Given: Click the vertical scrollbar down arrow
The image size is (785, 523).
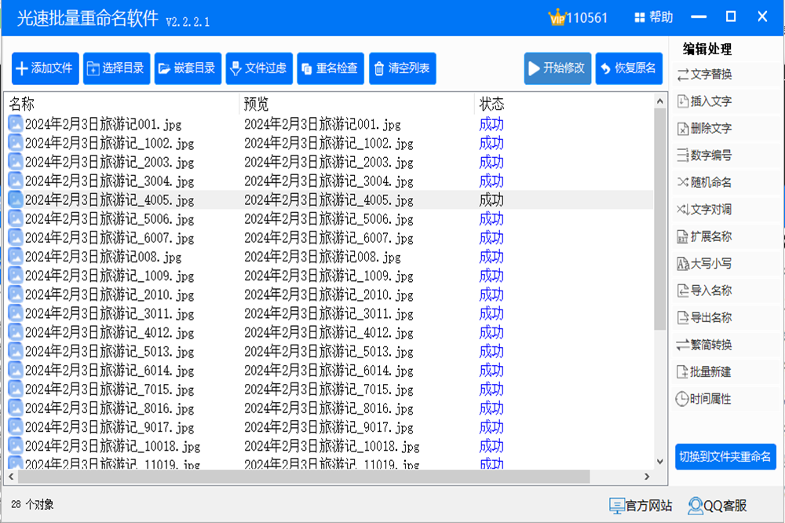Looking at the screenshot, I should [x=660, y=461].
